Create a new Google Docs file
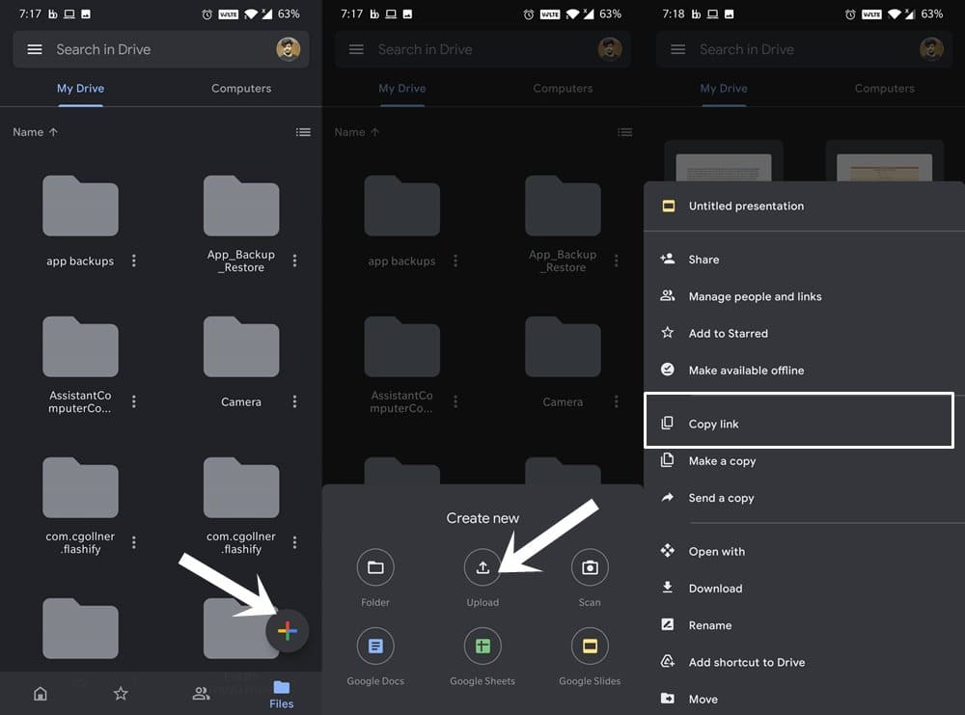 pyautogui.click(x=375, y=646)
